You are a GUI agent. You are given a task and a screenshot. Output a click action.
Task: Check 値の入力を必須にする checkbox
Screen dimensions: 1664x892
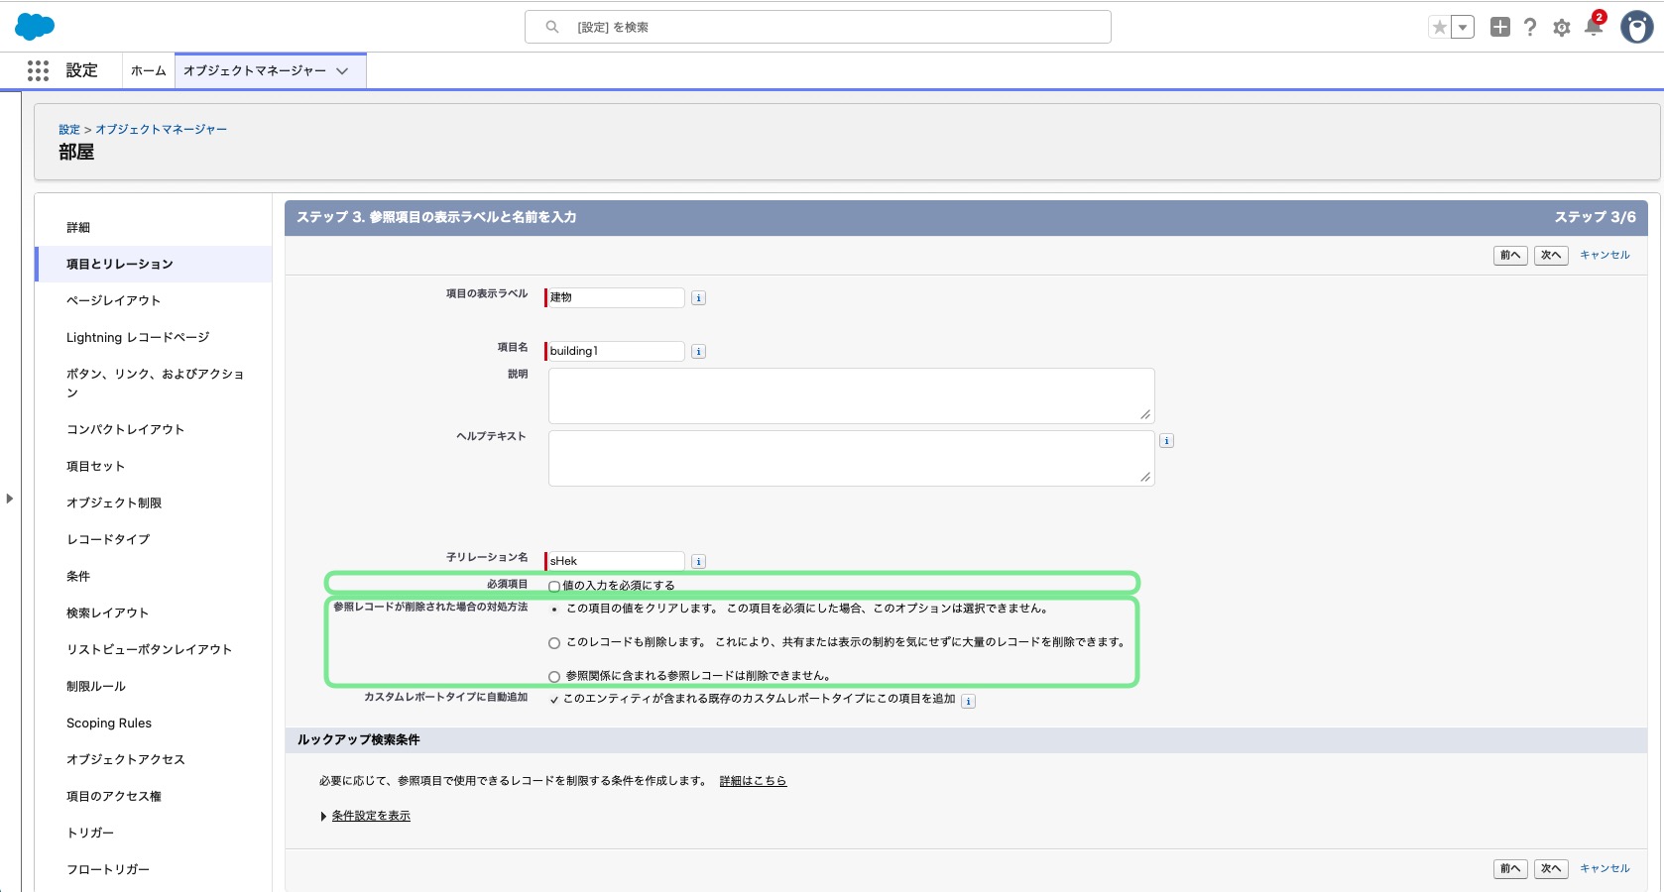(554, 586)
